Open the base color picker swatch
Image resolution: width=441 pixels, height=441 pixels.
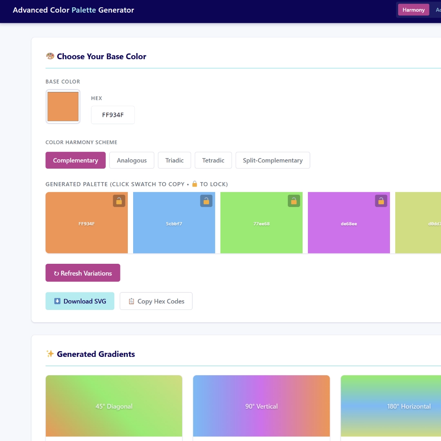tap(63, 107)
